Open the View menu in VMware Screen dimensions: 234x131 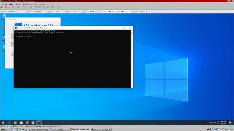click(x=18, y=4)
